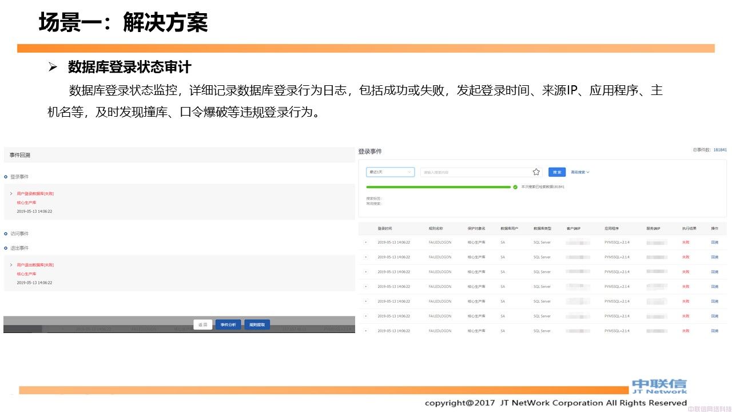The image size is (732, 412).
Task: Click the 登录事件 page heading above search
Action: pos(370,152)
